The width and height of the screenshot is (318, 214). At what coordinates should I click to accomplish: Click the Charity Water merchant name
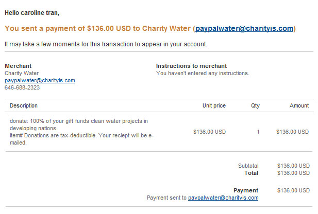pos(22,73)
